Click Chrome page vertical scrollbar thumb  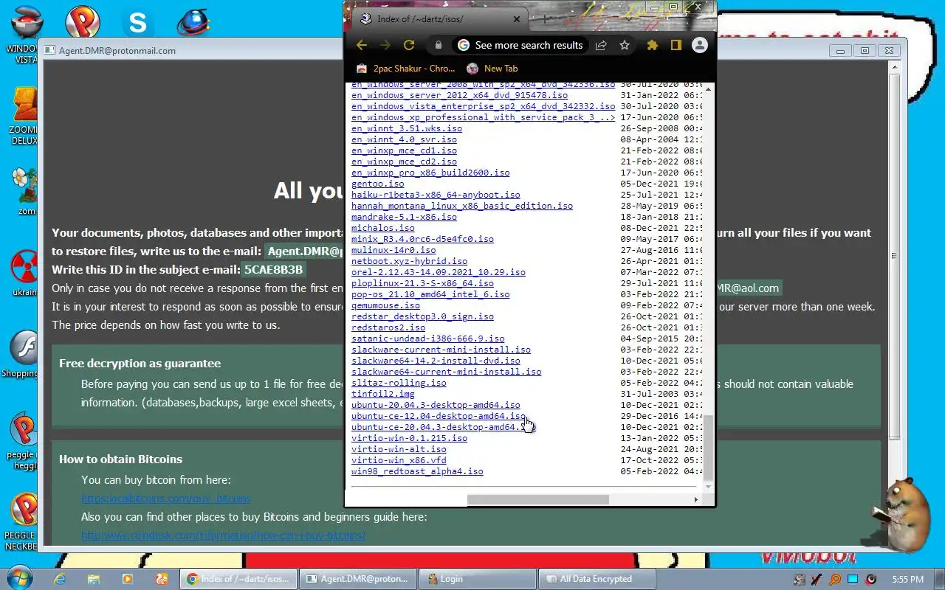709,448
